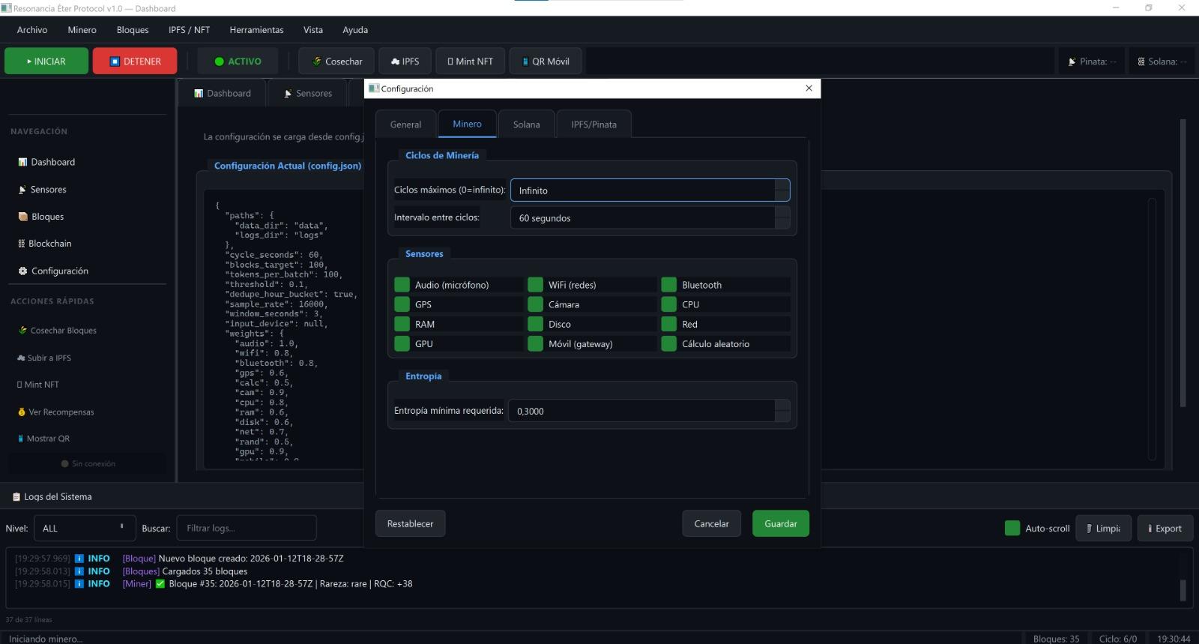Adjust the Intervalo entre ciclos spinner

coord(782,218)
